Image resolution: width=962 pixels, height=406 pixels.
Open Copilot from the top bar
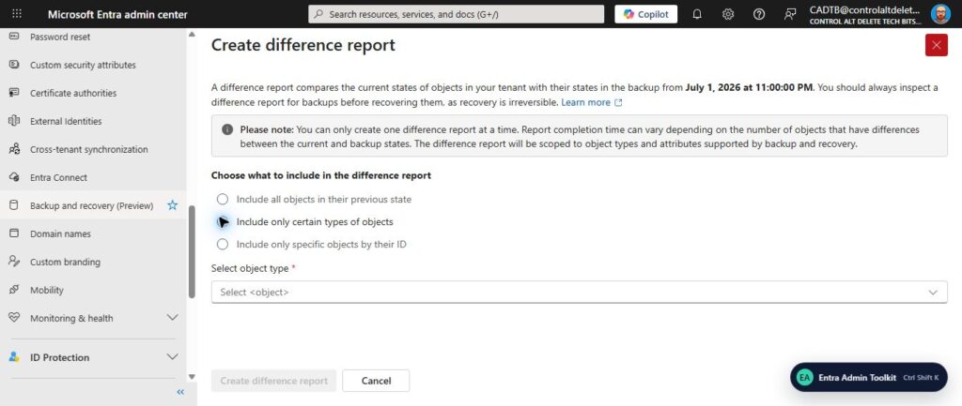point(646,14)
